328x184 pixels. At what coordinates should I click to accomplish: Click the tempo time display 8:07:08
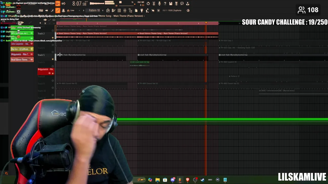(79, 4)
